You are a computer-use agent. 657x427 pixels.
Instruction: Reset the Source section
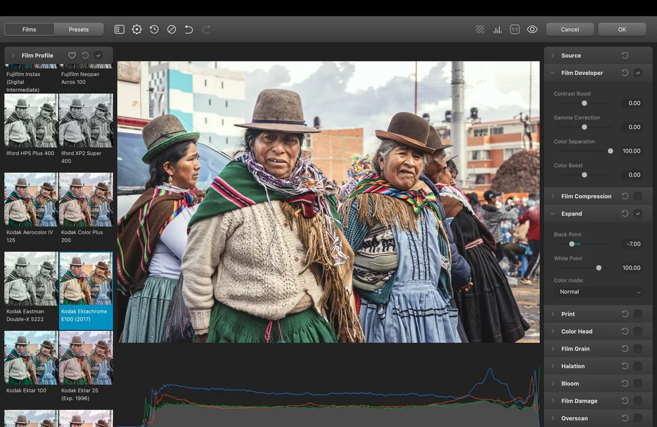click(x=625, y=55)
